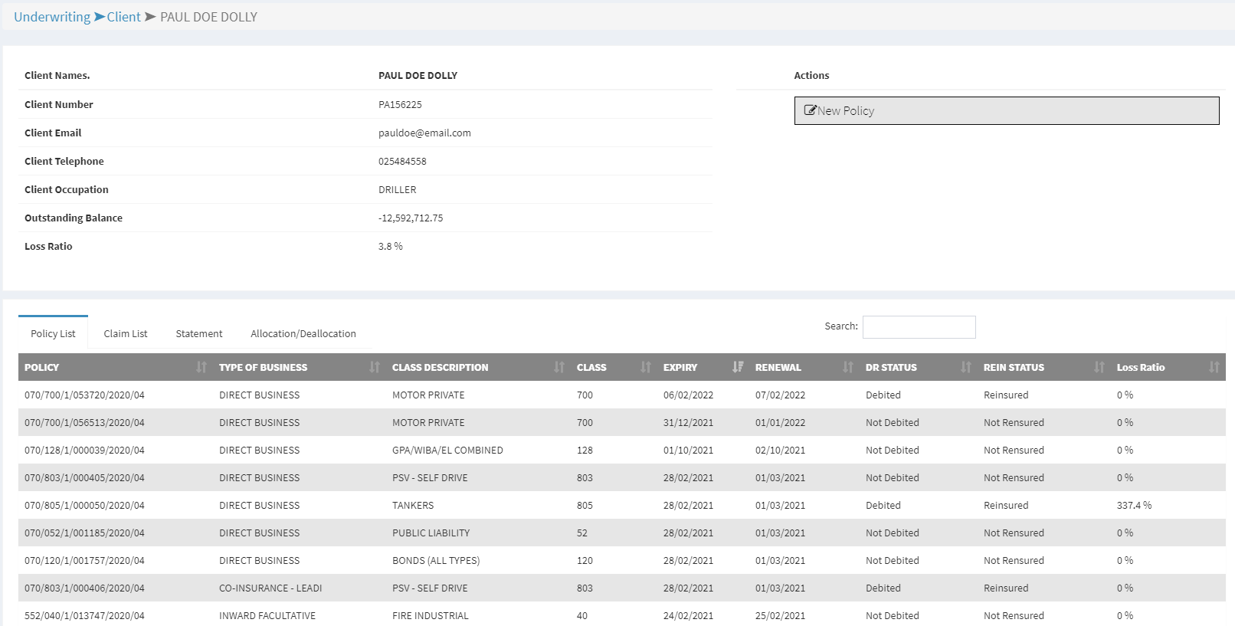Screen dimensions: 1235x626
Task: Click the Loss Ratio column sort icon
Action: tap(1214, 367)
